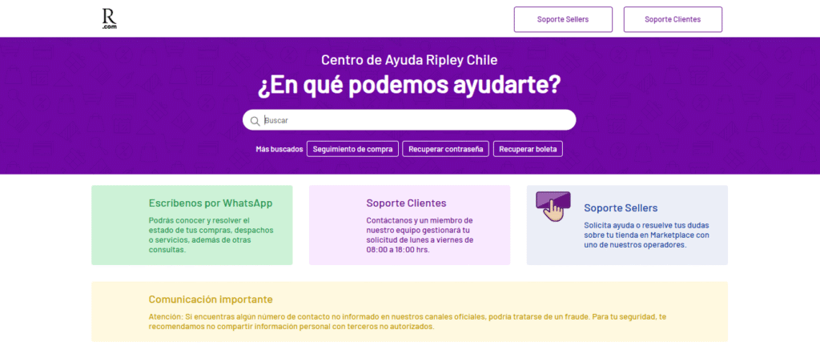Viewport: 820px width, 362px height.
Task: Select Recuperar boleta quick search
Action: (x=528, y=149)
